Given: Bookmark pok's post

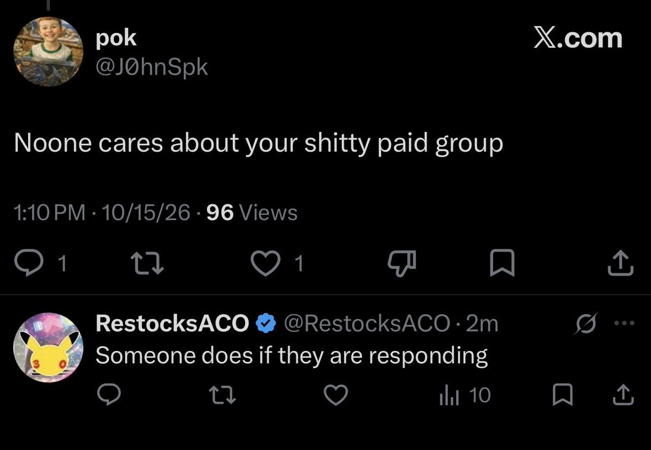Looking at the screenshot, I should click(x=502, y=264).
